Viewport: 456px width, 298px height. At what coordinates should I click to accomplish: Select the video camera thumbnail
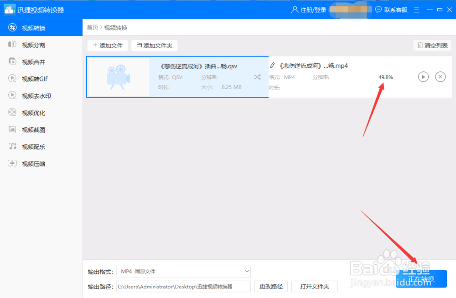(x=119, y=77)
